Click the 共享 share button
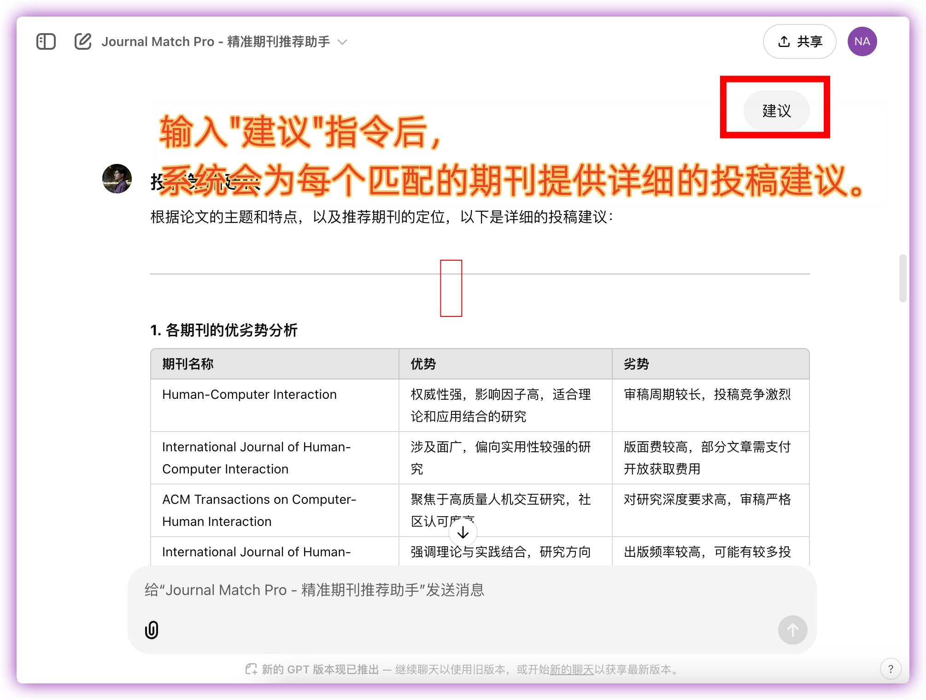Image resolution: width=926 pixels, height=700 pixels. (799, 41)
